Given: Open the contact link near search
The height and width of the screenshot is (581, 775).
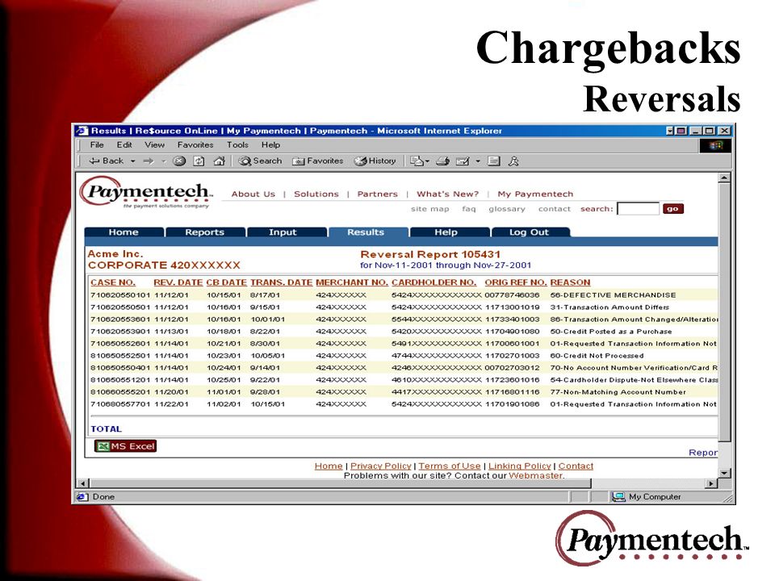Looking at the screenshot, I should click(555, 209).
